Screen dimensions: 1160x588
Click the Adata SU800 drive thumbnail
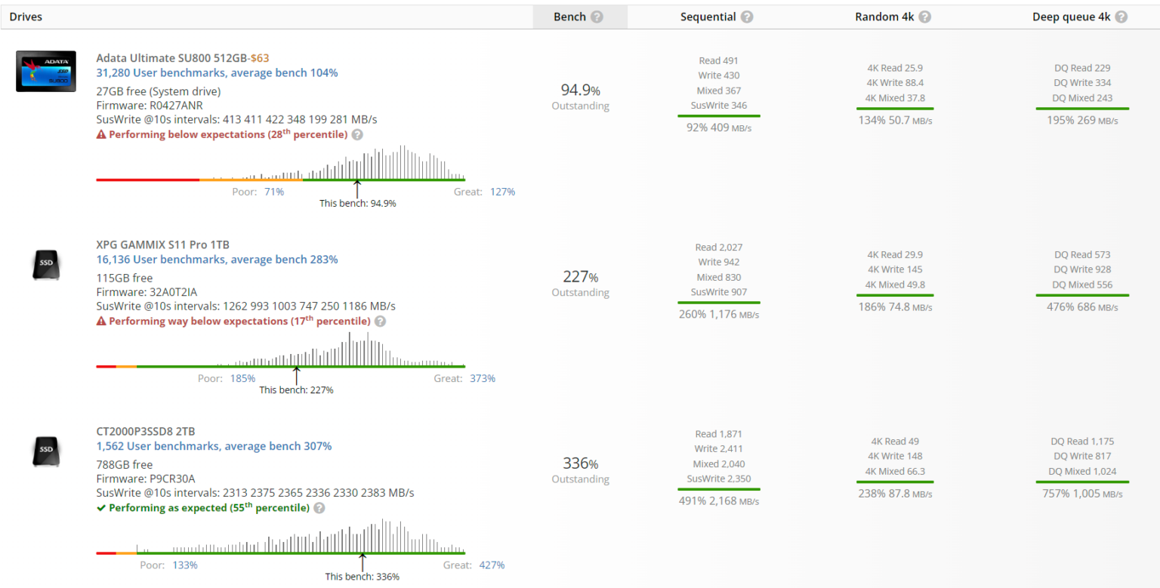(x=45, y=71)
